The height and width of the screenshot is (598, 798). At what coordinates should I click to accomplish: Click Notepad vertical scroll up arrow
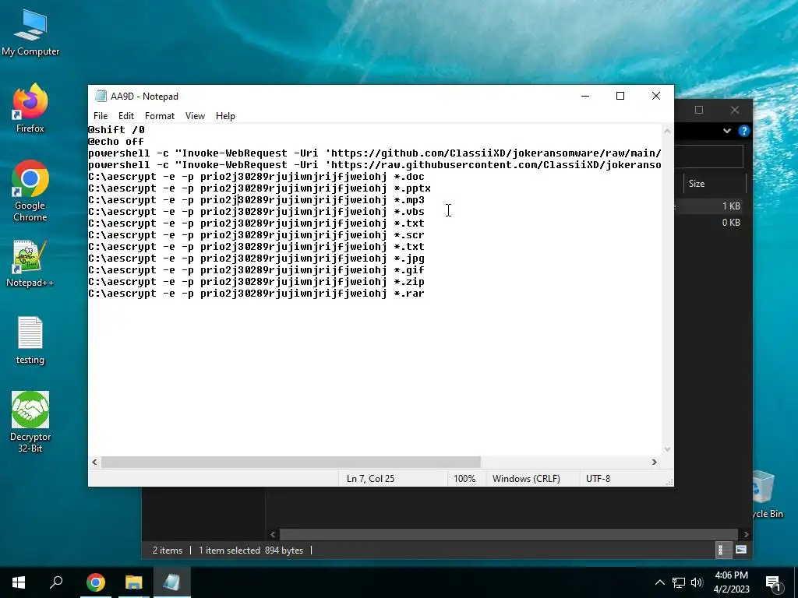coord(667,131)
